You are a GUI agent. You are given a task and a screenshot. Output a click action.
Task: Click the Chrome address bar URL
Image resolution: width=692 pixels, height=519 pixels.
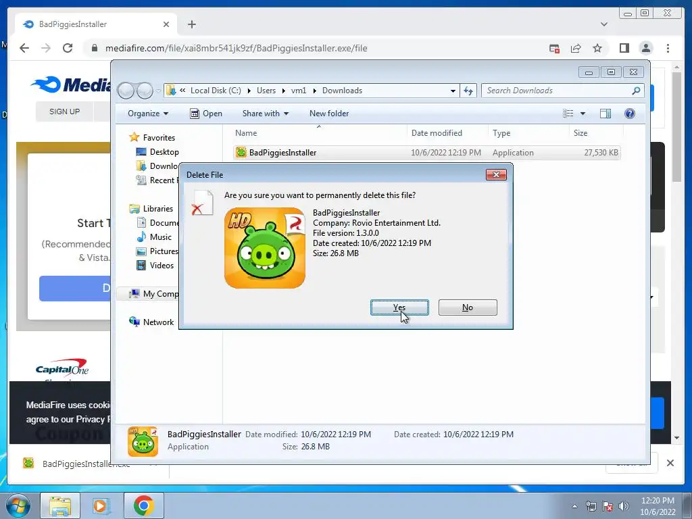tap(236, 48)
